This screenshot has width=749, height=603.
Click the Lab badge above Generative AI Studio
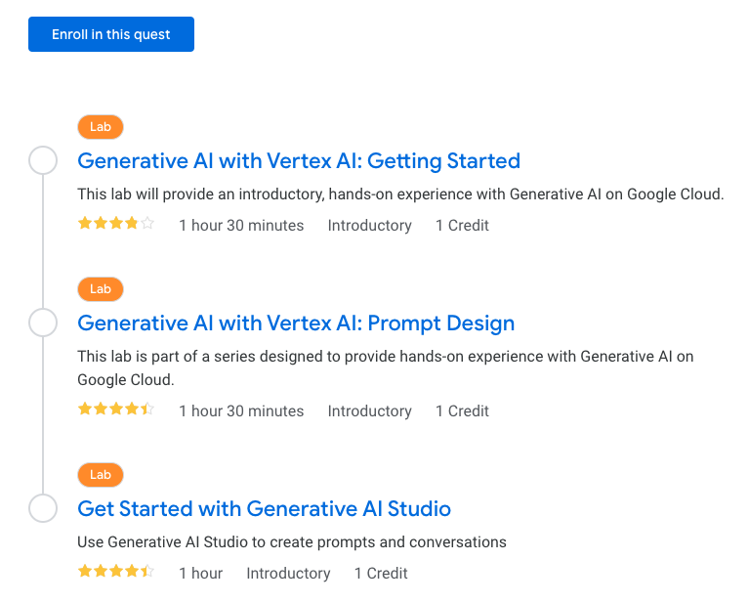pyautogui.click(x=101, y=475)
